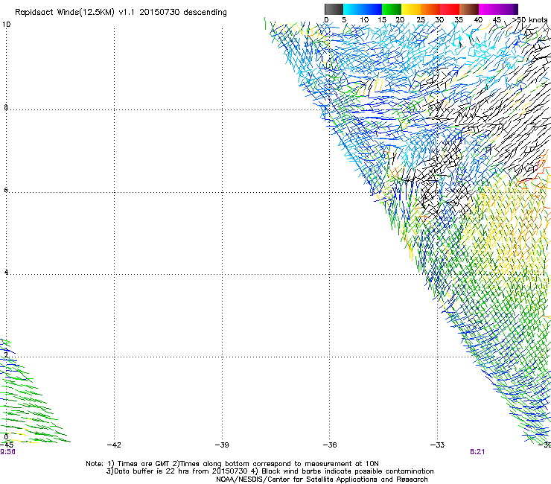Select the brown 35-40 knots legend swatch
The image size is (551, 484).
pyautogui.click(x=469, y=9)
